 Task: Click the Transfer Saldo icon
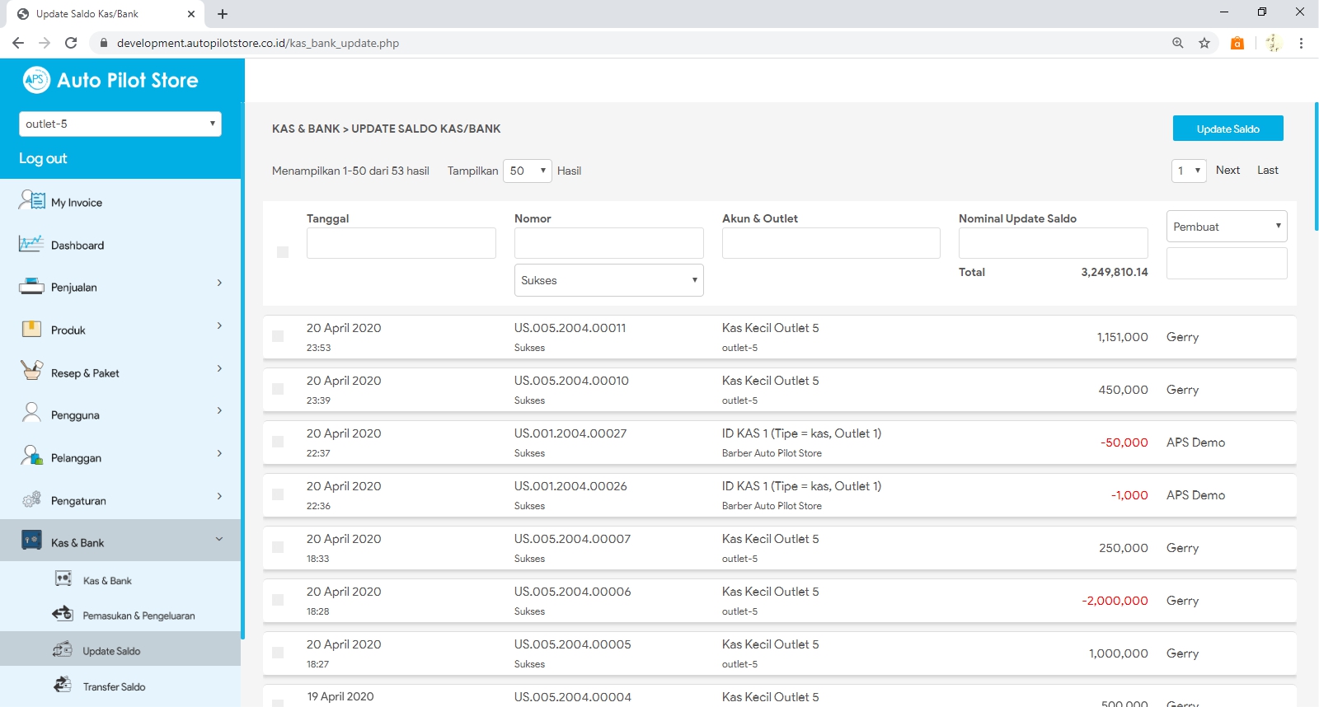[x=63, y=685]
